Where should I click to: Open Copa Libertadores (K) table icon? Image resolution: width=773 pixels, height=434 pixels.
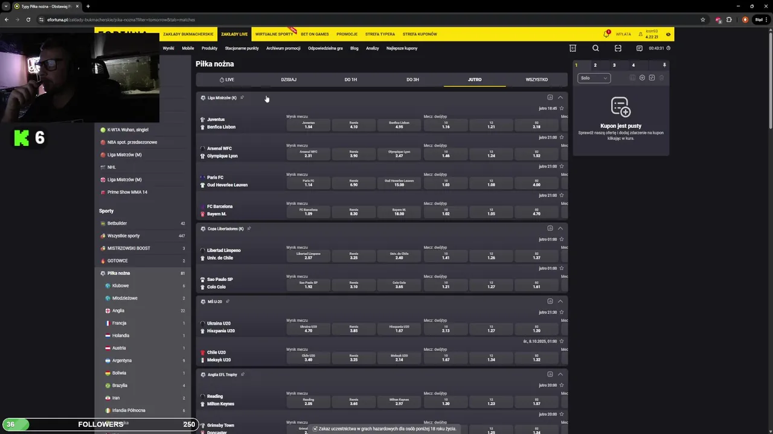click(x=550, y=228)
